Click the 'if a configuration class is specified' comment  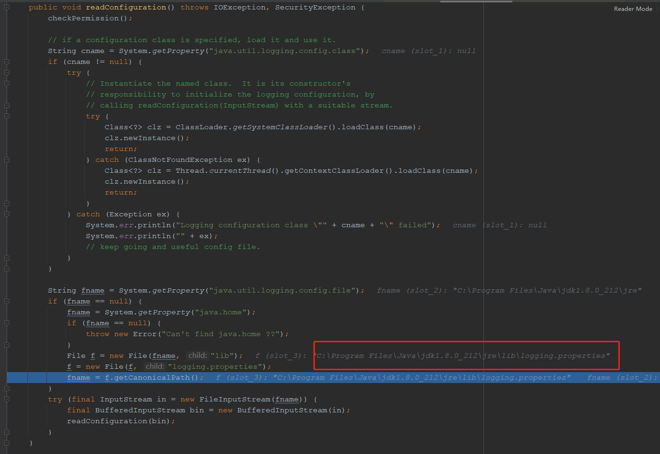(x=192, y=40)
